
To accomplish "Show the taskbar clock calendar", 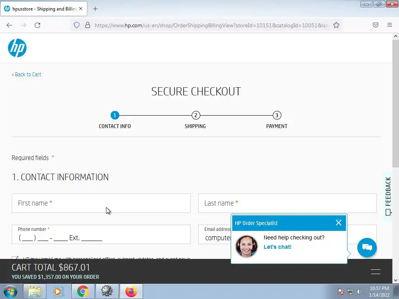I will pos(379,292).
